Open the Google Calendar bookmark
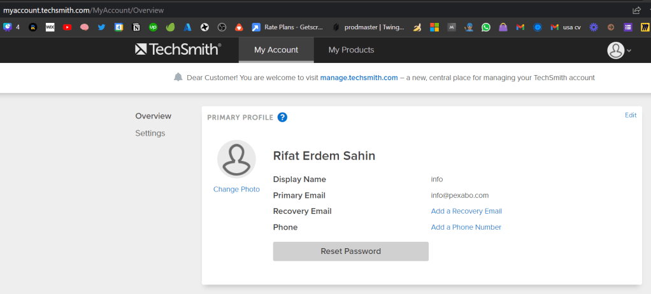The width and height of the screenshot is (651, 294). [118, 27]
